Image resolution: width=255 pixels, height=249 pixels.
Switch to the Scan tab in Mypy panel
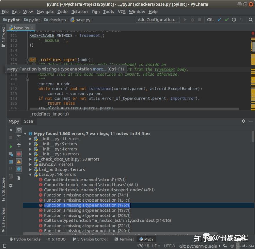pos(28,121)
